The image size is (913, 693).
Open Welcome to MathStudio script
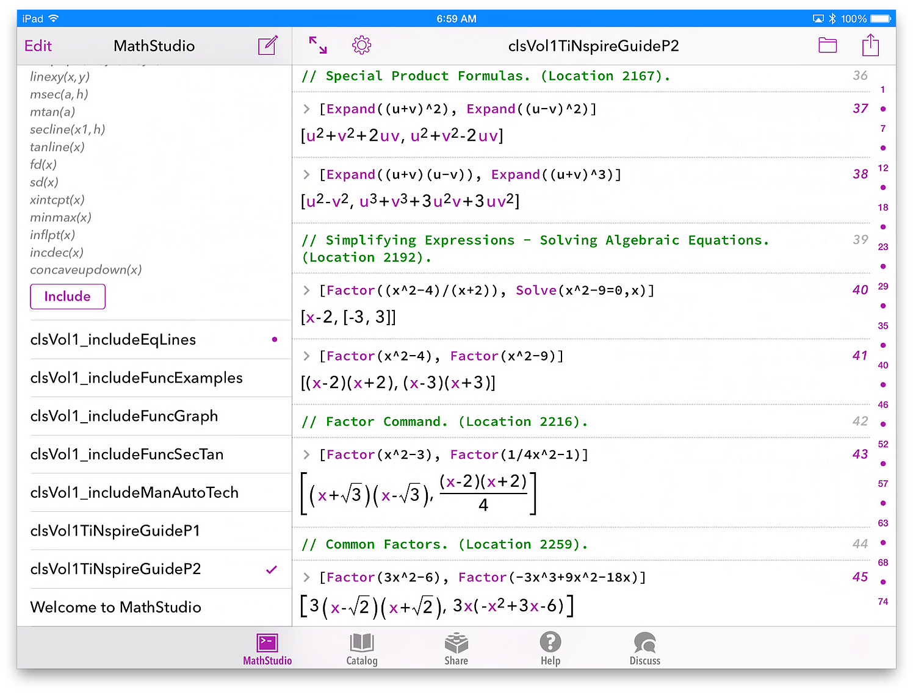click(x=115, y=608)
